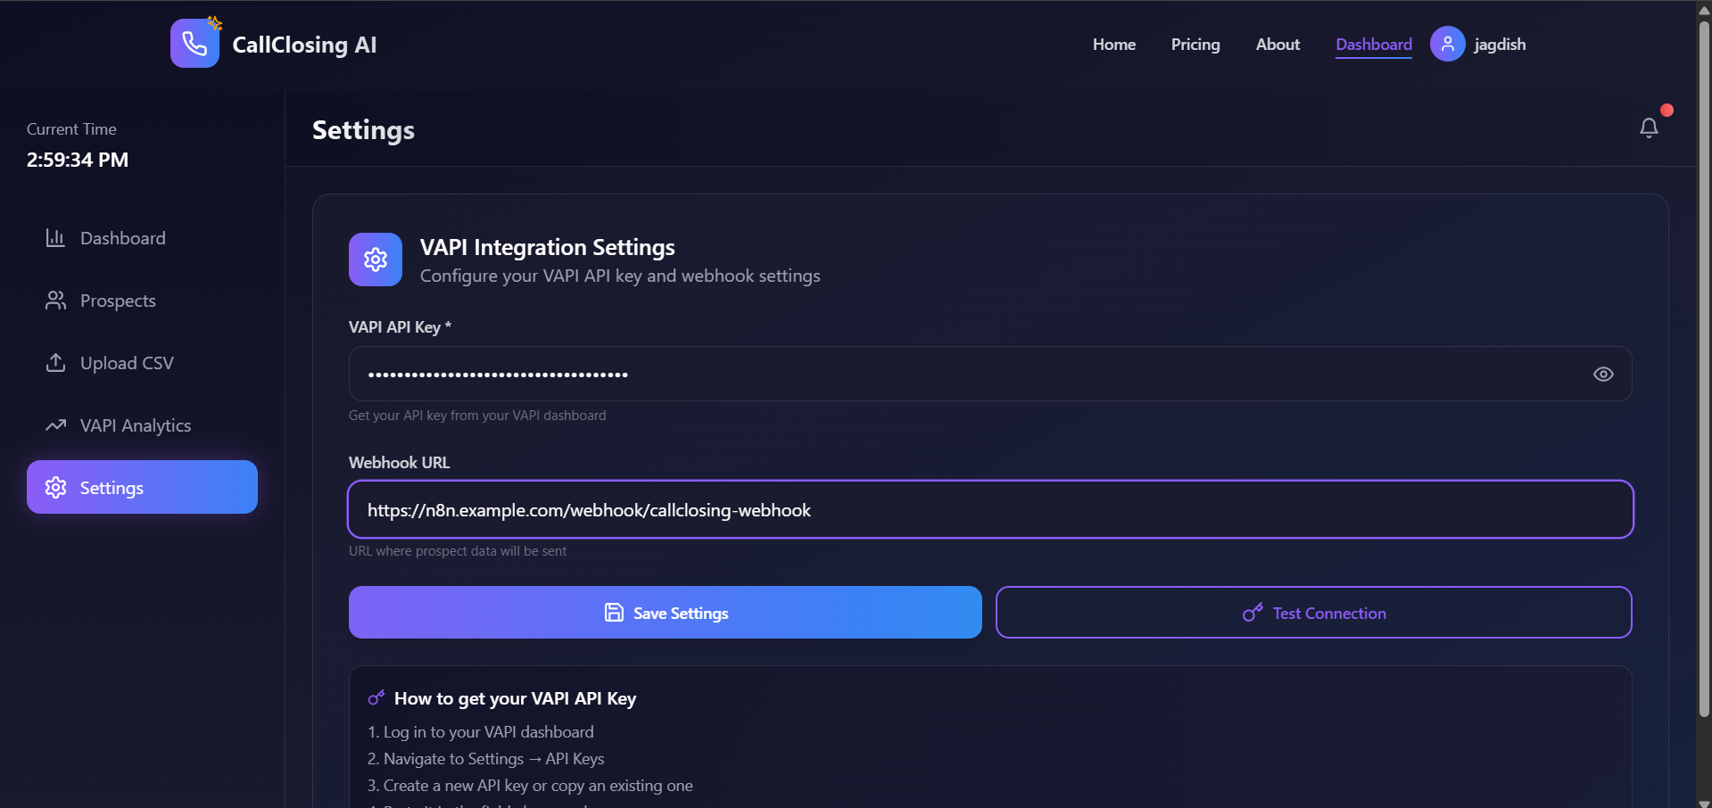
Task: Click the 'Current Time' label
Action: tap(71, 129)
